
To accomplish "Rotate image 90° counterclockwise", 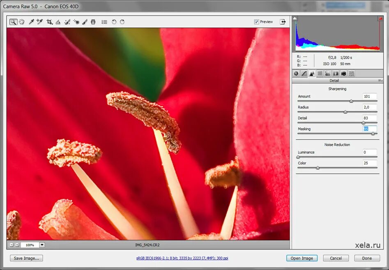I will [x=114, y=22].
